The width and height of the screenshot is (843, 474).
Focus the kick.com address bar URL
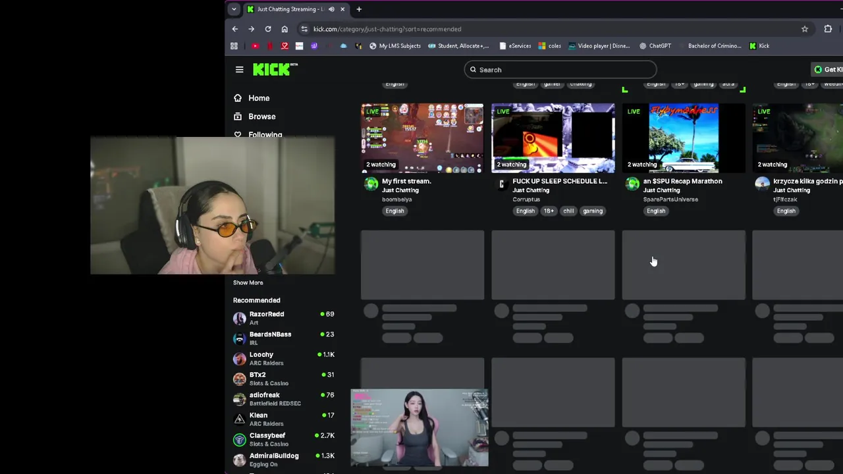[387, 29]
